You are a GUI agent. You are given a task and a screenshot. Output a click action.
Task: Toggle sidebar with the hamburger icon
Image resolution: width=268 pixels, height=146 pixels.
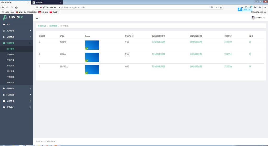pyautogui.click(x=37, y=18)
